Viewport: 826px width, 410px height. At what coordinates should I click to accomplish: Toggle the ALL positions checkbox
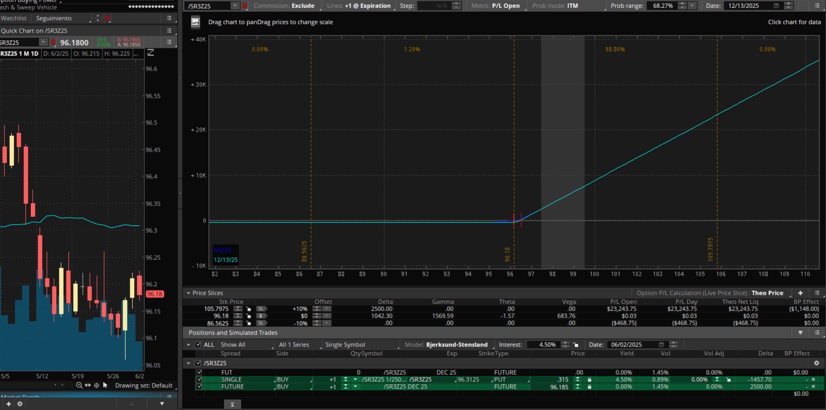tap(198, 345)
